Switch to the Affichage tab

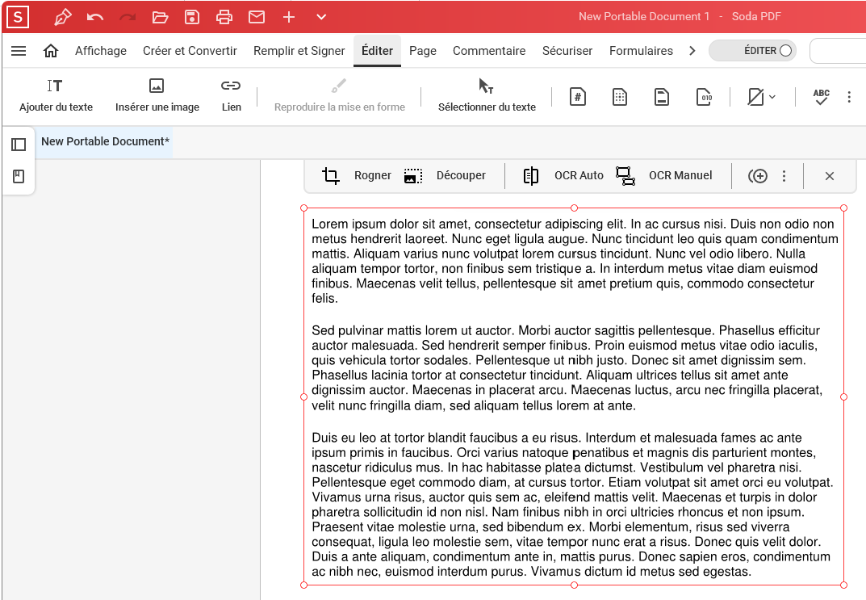pos(101,51)
